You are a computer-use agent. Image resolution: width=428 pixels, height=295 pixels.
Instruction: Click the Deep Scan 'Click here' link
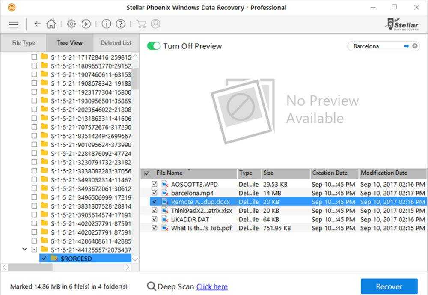[x=212, y=287]
